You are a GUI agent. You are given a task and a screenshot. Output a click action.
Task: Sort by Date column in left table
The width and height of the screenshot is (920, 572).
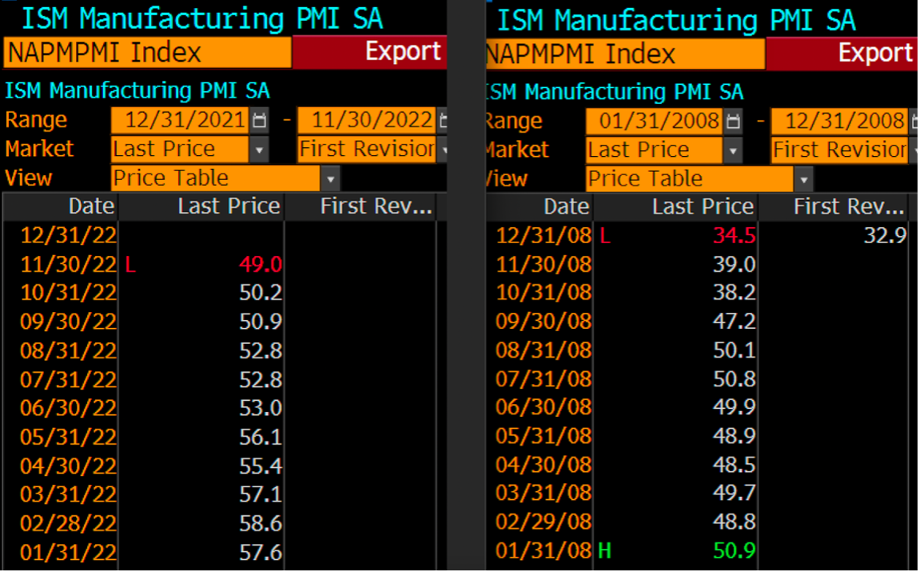click(61, 206)
